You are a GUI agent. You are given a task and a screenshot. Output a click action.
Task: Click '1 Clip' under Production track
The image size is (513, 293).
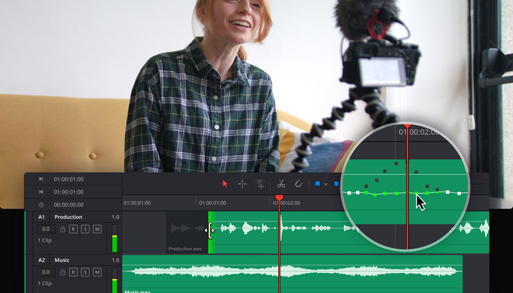(x=45, y=240)
